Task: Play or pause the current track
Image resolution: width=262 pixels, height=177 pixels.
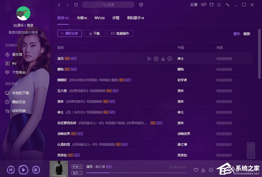Action: [x=23, y=170]
